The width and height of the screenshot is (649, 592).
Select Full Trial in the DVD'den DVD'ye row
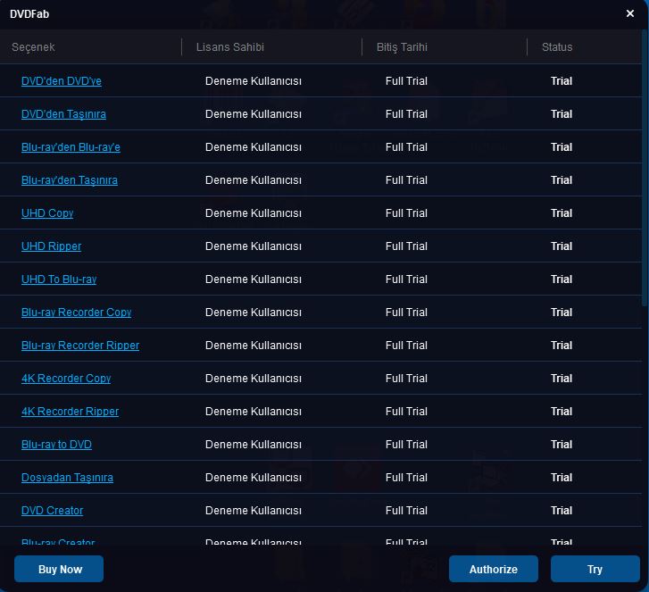[406, 81]
